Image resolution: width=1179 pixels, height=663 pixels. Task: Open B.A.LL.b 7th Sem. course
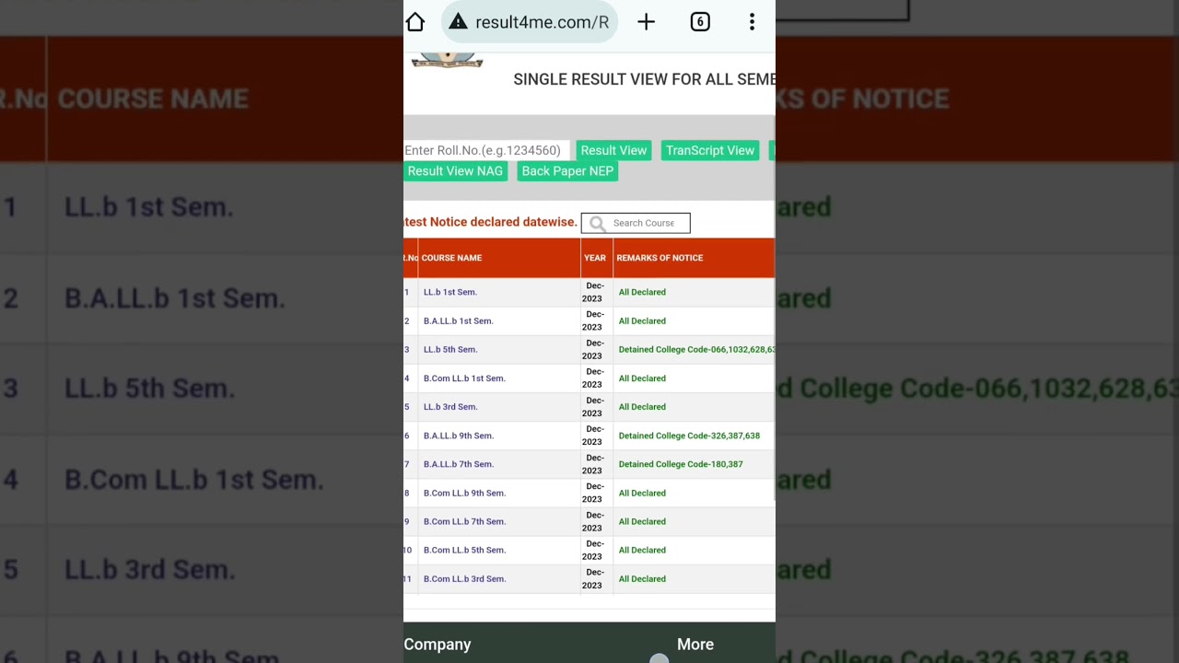coord(459,464)
